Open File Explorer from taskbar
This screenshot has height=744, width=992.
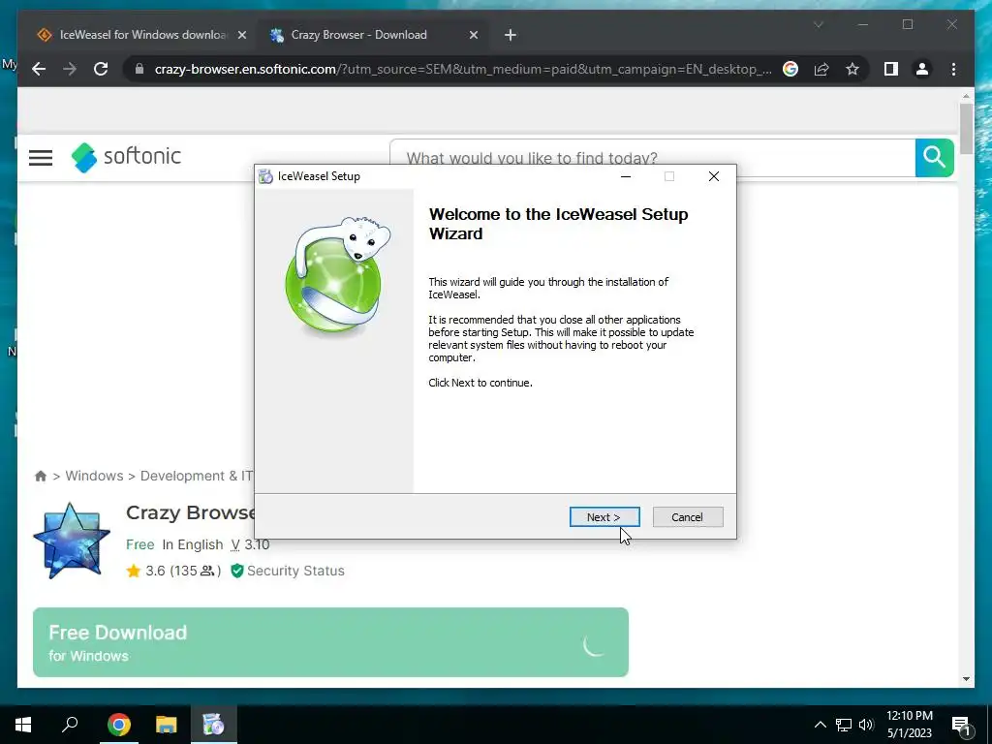167,725
